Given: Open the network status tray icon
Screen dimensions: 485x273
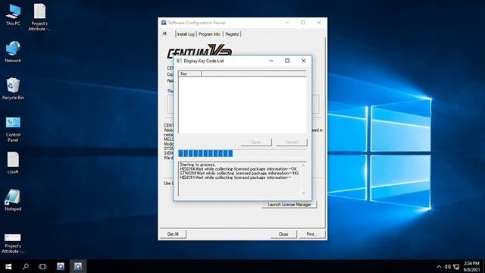Looking at the screenshot, I should 456,266.
